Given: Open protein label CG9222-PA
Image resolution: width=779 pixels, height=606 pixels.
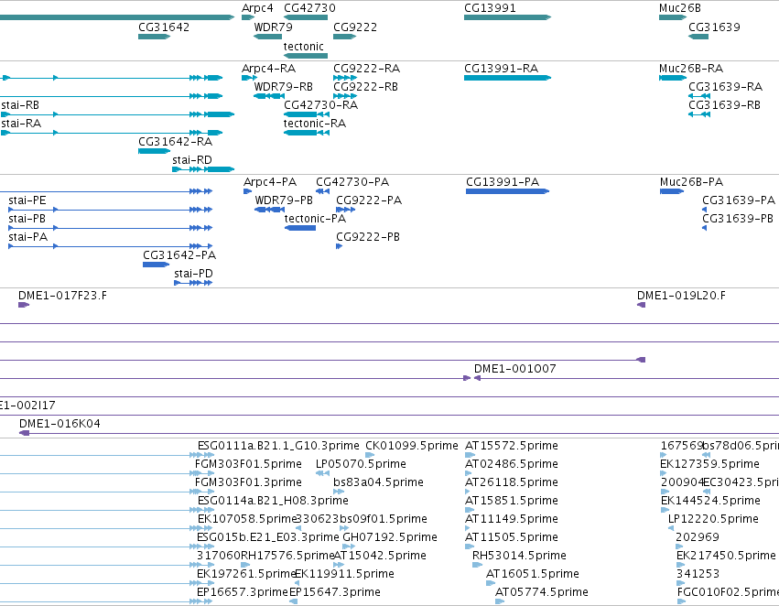Looking at the screenshot, I should [x=369, y=200].
